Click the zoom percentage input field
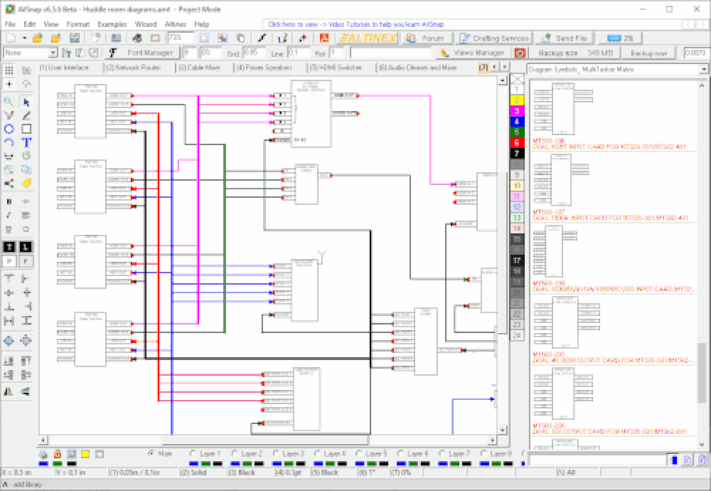Viewport: 711px width, 491px height. point(181,38)
